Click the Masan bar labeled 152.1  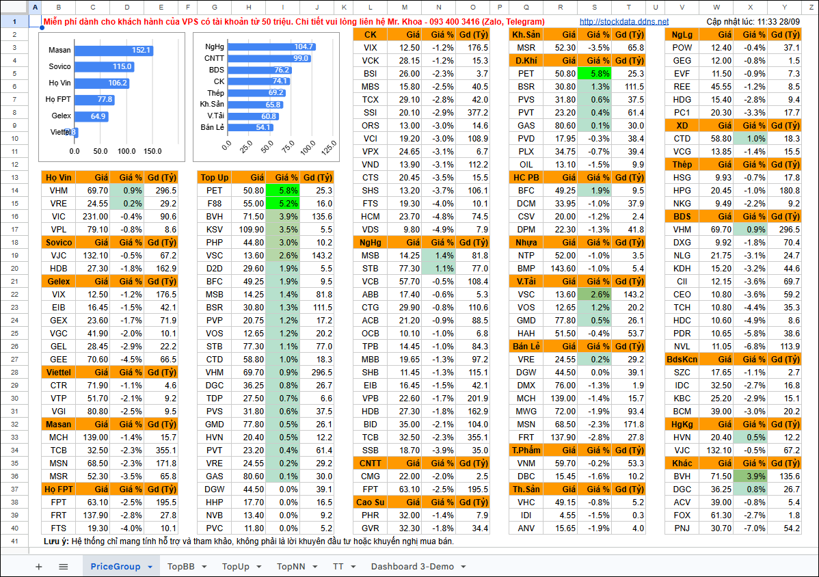113,50
